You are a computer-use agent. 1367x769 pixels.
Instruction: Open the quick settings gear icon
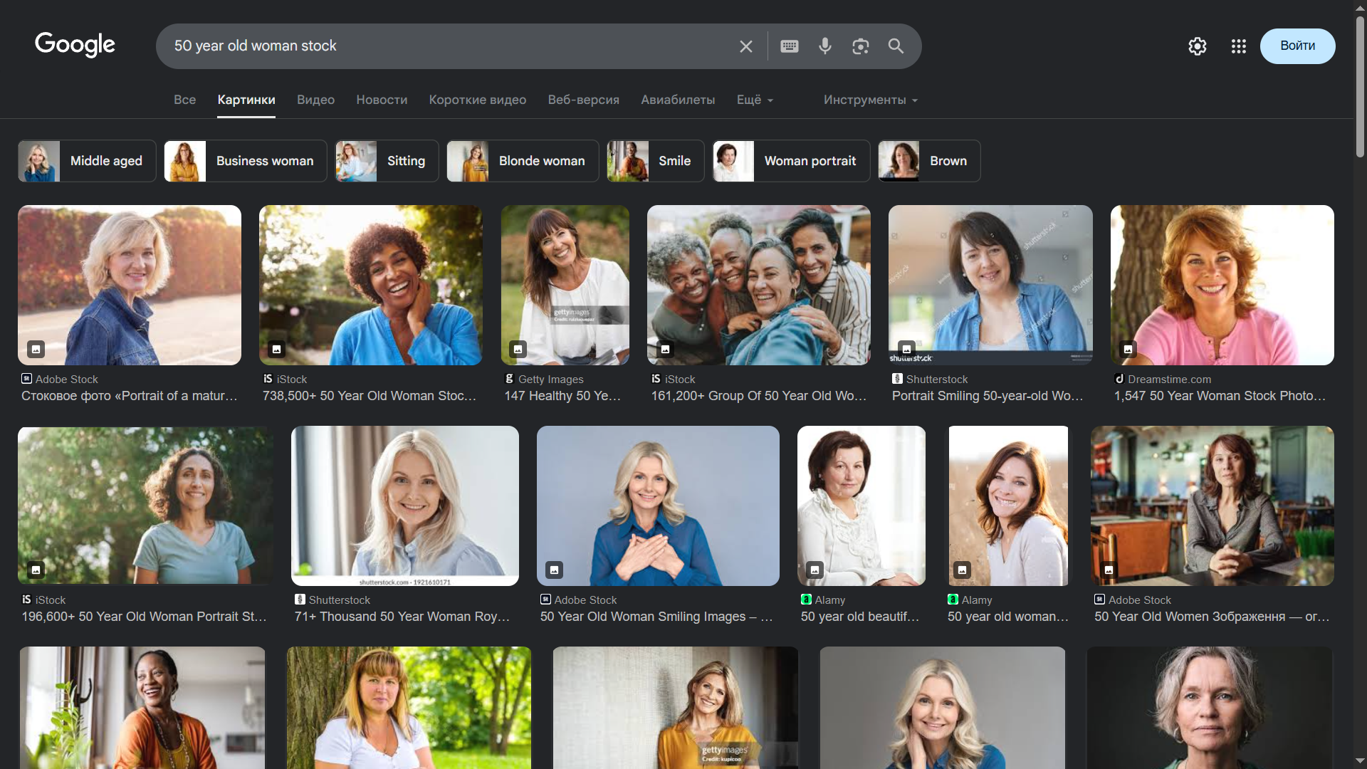(x=1197, y=46)
